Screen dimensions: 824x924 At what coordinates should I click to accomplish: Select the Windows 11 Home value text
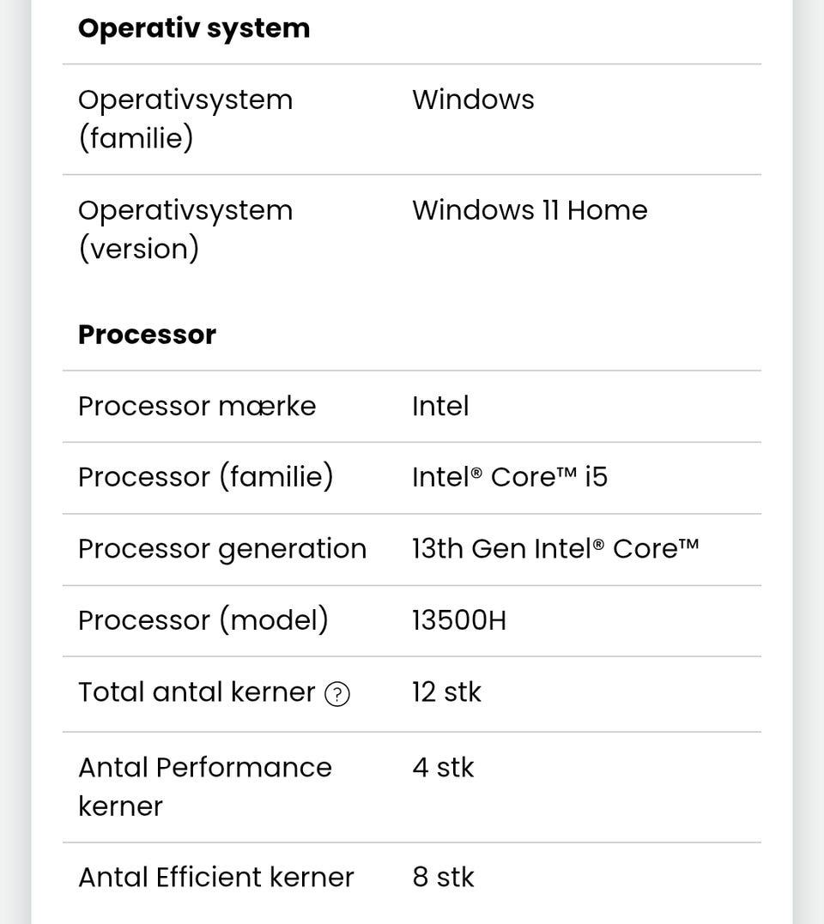point(530,210)
